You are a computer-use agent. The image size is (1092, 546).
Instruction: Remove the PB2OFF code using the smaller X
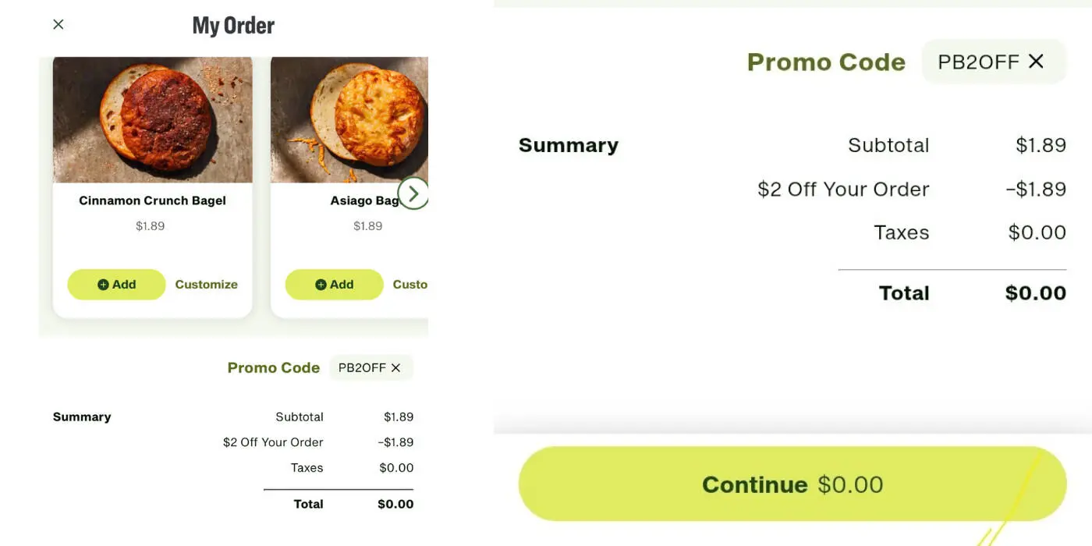pyautogui.click(x=395, y=367)
